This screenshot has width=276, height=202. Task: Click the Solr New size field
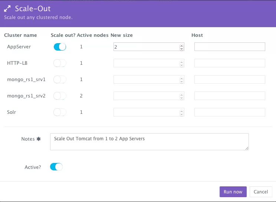click(149, 112)
